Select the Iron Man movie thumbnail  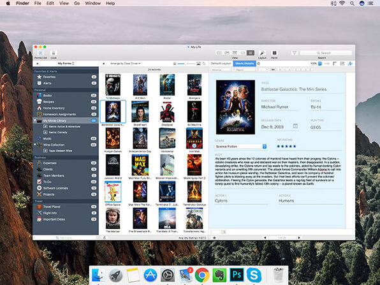(x=194, y=138)
